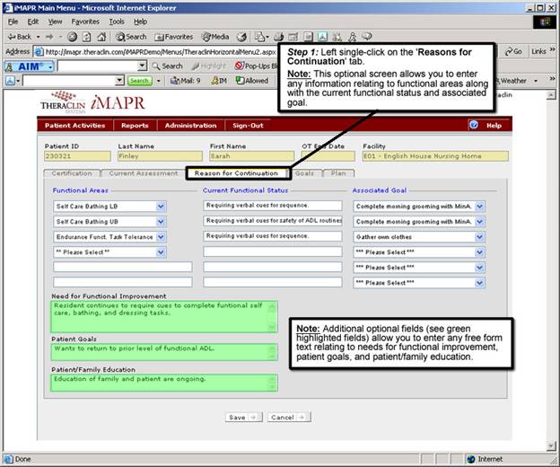Open the first Please Select functional area dropdown
Image resolution: width=560 pixels, height=467 pixels.
[161, 252]
